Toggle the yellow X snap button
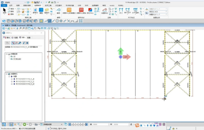Viewport: 204px width, 130px height. pos(41,21)
